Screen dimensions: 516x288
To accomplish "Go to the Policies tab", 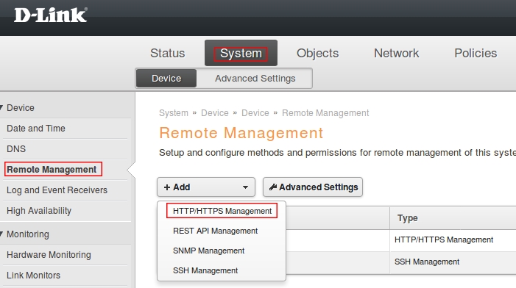I will [476, 53].
